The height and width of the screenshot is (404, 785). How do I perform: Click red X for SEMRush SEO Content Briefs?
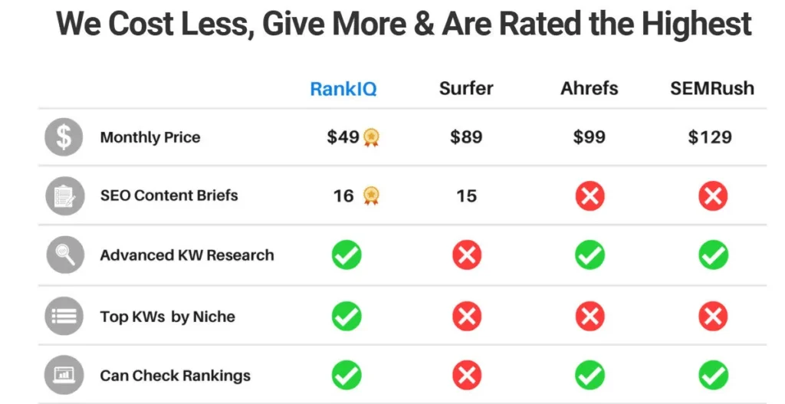[712, 196]
